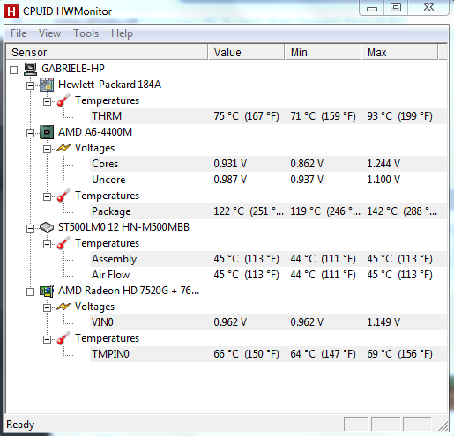Click the AMD A6-4400M processor chip icon
This screenshot has width=454, height=436.
tap(47, 132)
